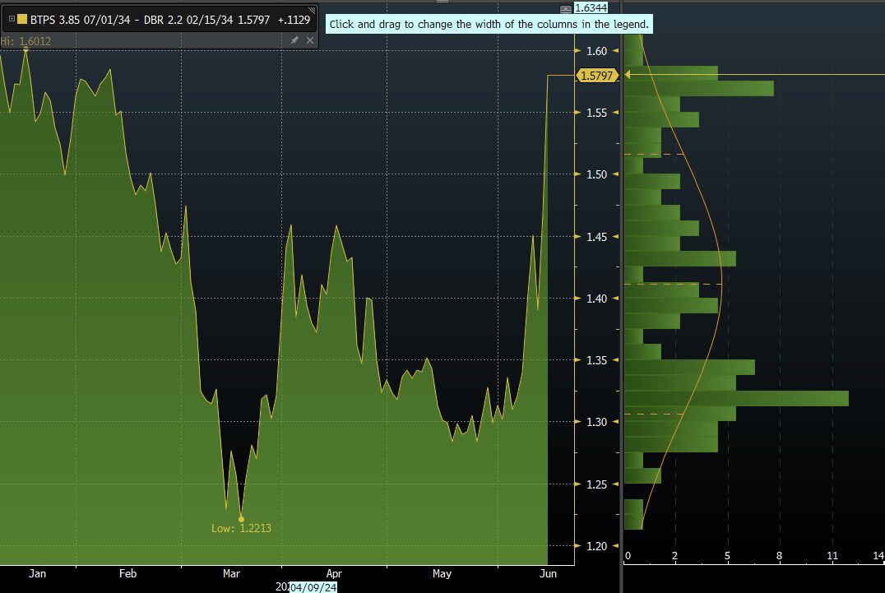
Task: Click the longest histogram bar near 1.32
Action: pyautogui.click(x=736, y=398)
